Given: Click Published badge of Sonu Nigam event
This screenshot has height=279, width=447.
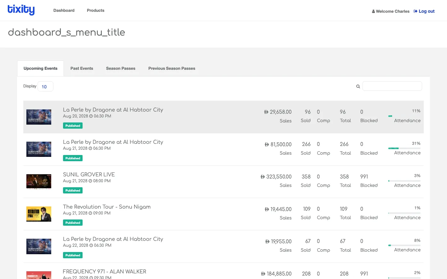Looking at the screenshot, I should click(73, 223).
